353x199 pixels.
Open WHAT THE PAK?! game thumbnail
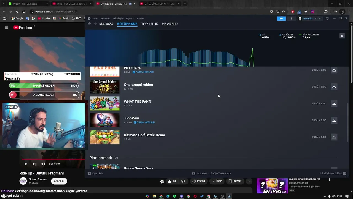(105, 103)
